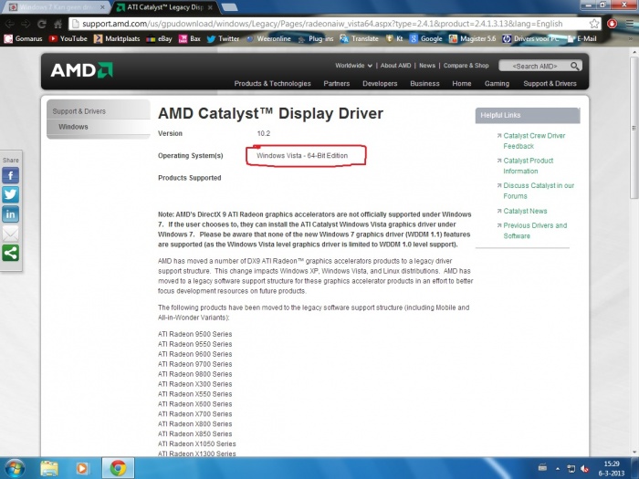Click Chrome taskbar icon
This screenshot has height=479, width=639.
click(x=118, y=468)
